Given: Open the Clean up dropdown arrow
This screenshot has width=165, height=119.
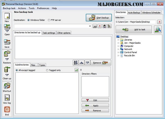Looking at the screenshot, I should pos(7,75).
